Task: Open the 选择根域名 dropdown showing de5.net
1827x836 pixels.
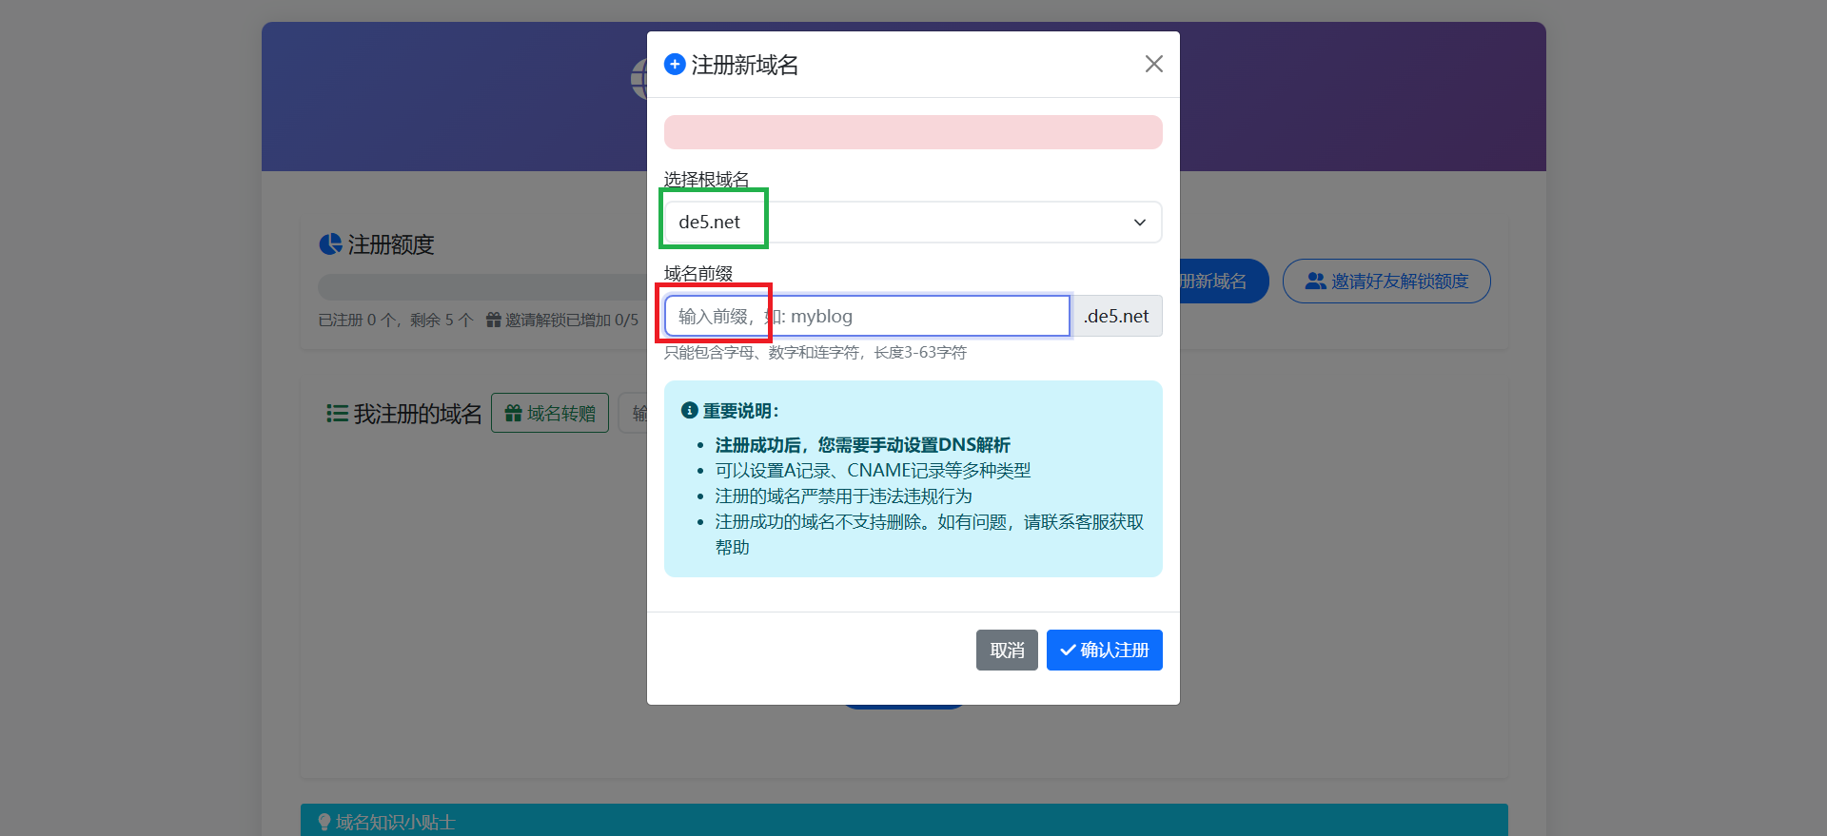Action: 912,223
